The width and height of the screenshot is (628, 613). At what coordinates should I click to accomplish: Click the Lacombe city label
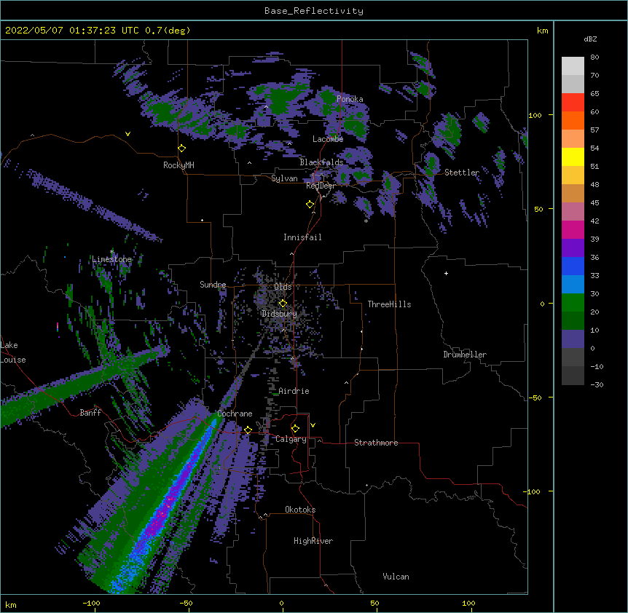pos(328,139)
